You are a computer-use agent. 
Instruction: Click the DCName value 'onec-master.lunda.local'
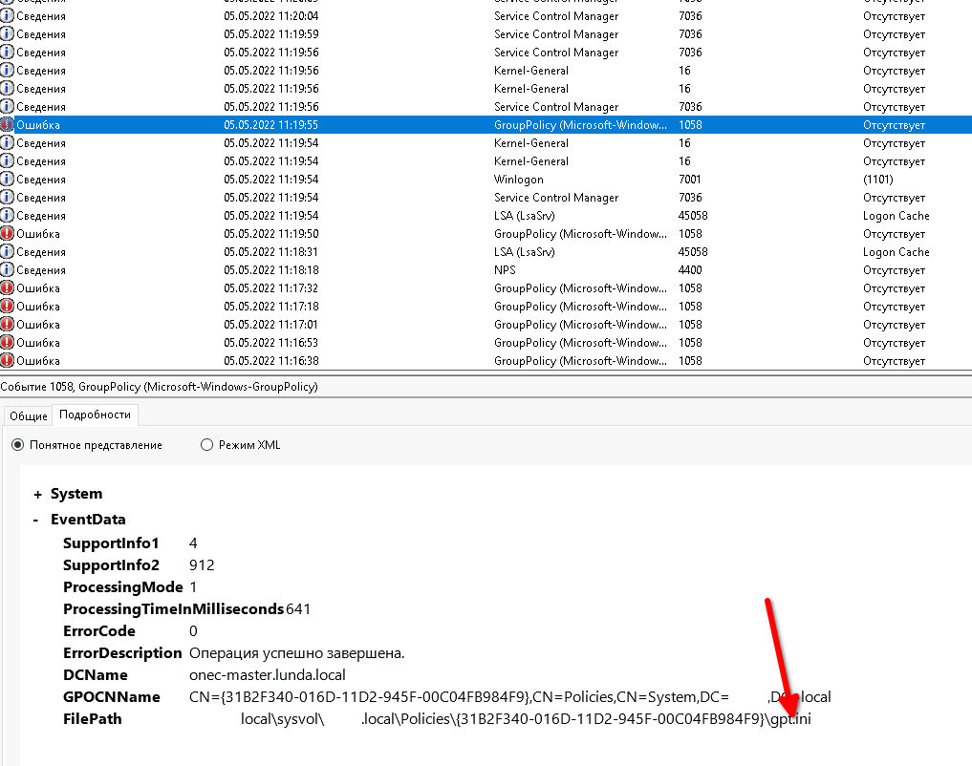(x=268, y=675)
